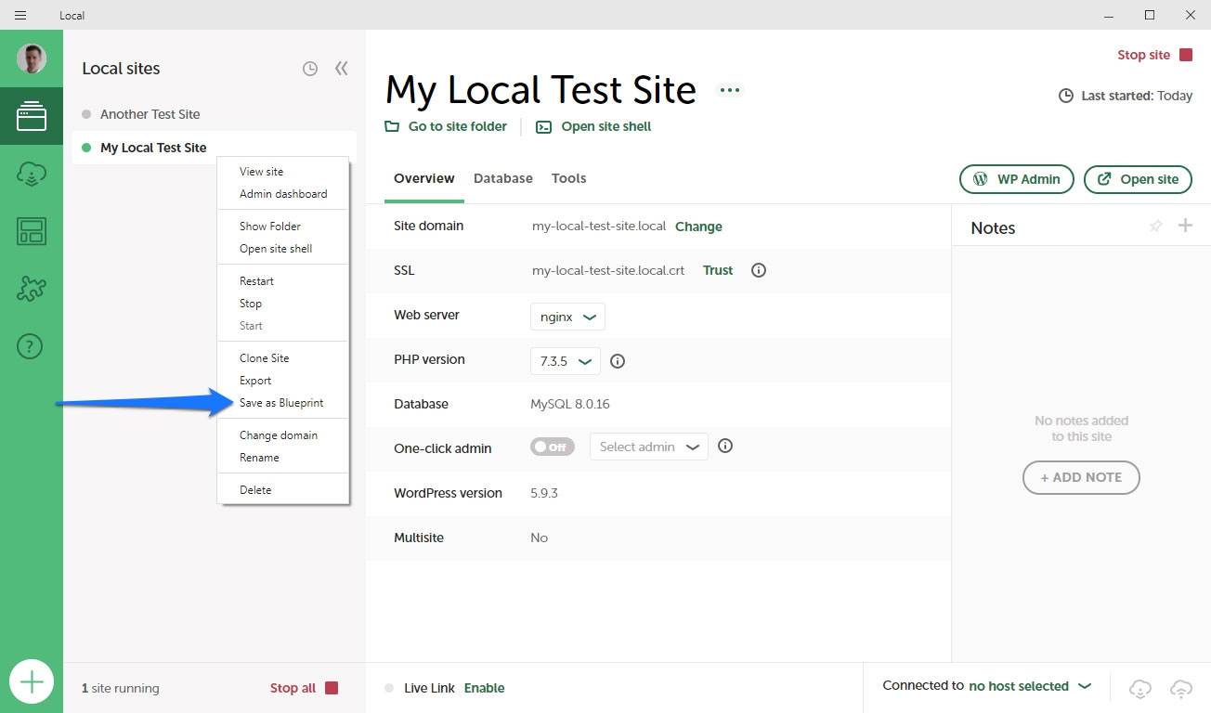Click the red Stop site square icon

coord(1185,55)
